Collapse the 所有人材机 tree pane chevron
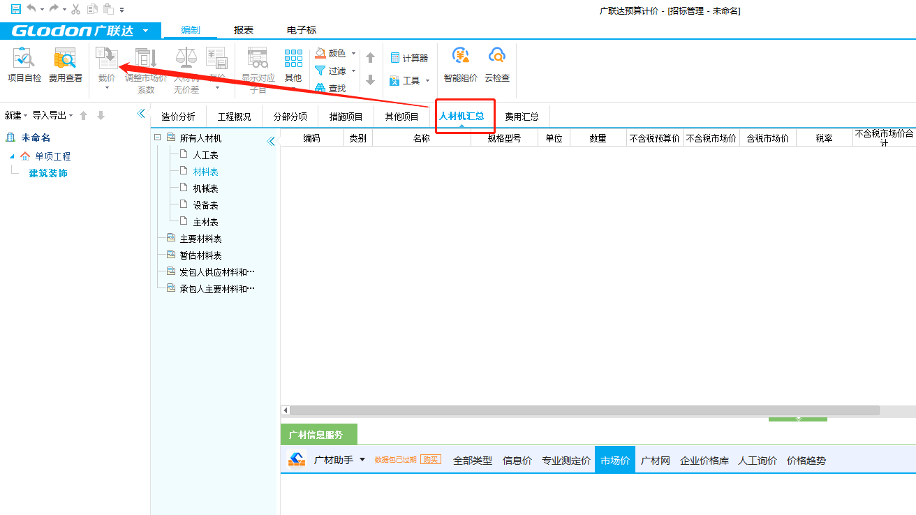 pyautogui.click(x=271, y=142)
